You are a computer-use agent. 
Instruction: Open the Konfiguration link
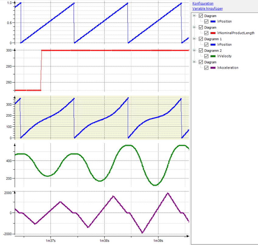pos(203,4)
